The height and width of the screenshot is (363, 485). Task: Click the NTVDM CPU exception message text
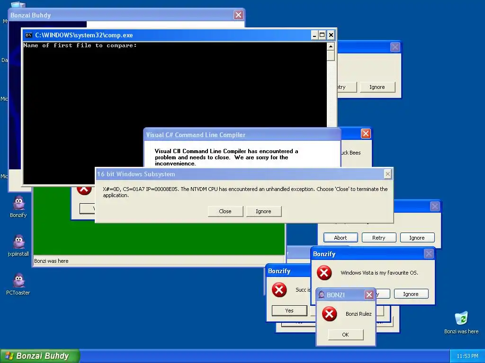[x=245, y=192]
